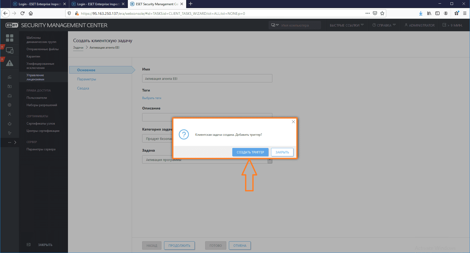Open Унифицированные исключения menu item

click(x=40, y=66)
